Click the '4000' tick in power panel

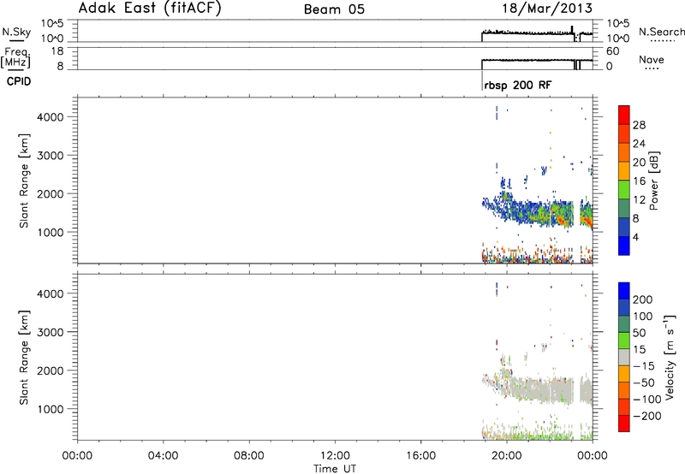(51, 117)
